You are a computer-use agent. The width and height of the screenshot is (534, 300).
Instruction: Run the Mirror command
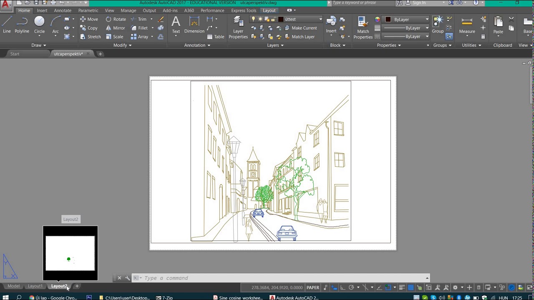[115, 28]
